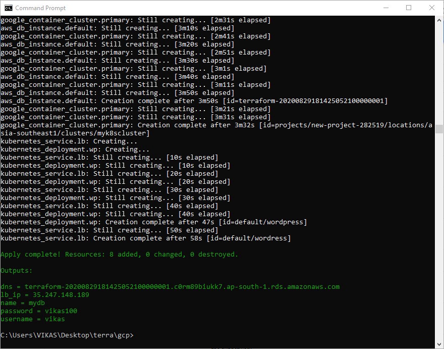Click the kubernetes_service.lb '[30s elapsed]' line
Viewport: 444px width, 349px height.
click(109, 190)
